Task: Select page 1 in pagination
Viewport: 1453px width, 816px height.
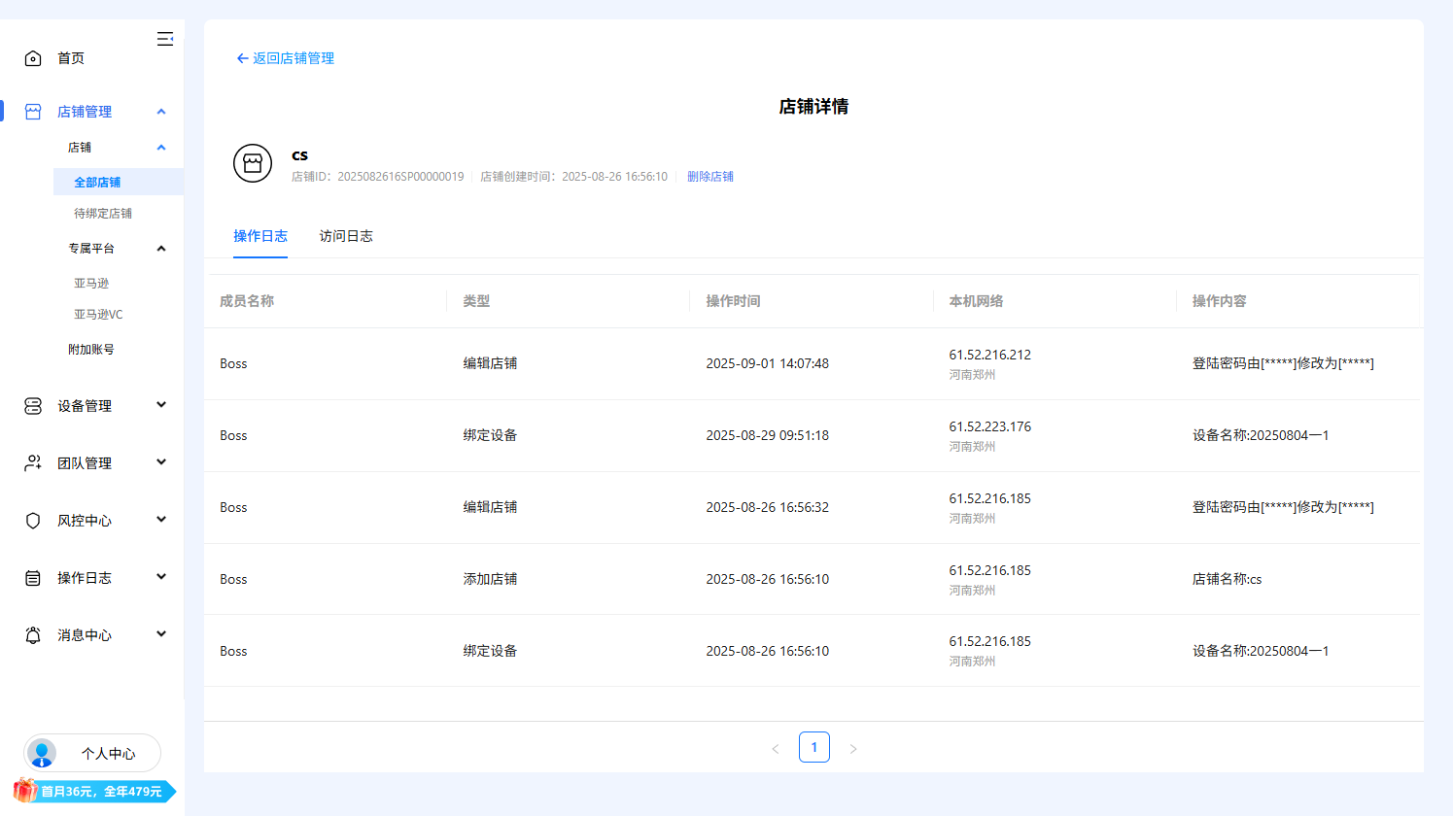Action: 814,747
